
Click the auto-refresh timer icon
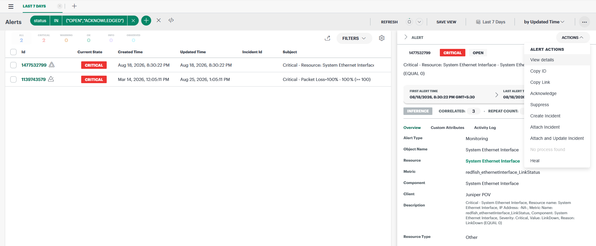point(409,21)
